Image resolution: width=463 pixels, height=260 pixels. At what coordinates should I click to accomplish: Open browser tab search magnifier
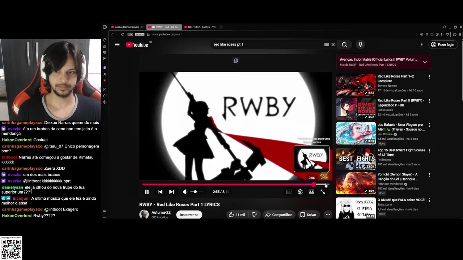pyautogui.click(x=445, y=27)
